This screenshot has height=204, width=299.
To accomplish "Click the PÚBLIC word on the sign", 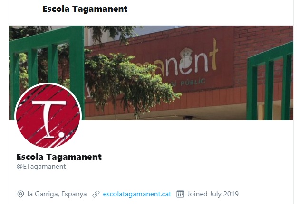I will (193, 83).
